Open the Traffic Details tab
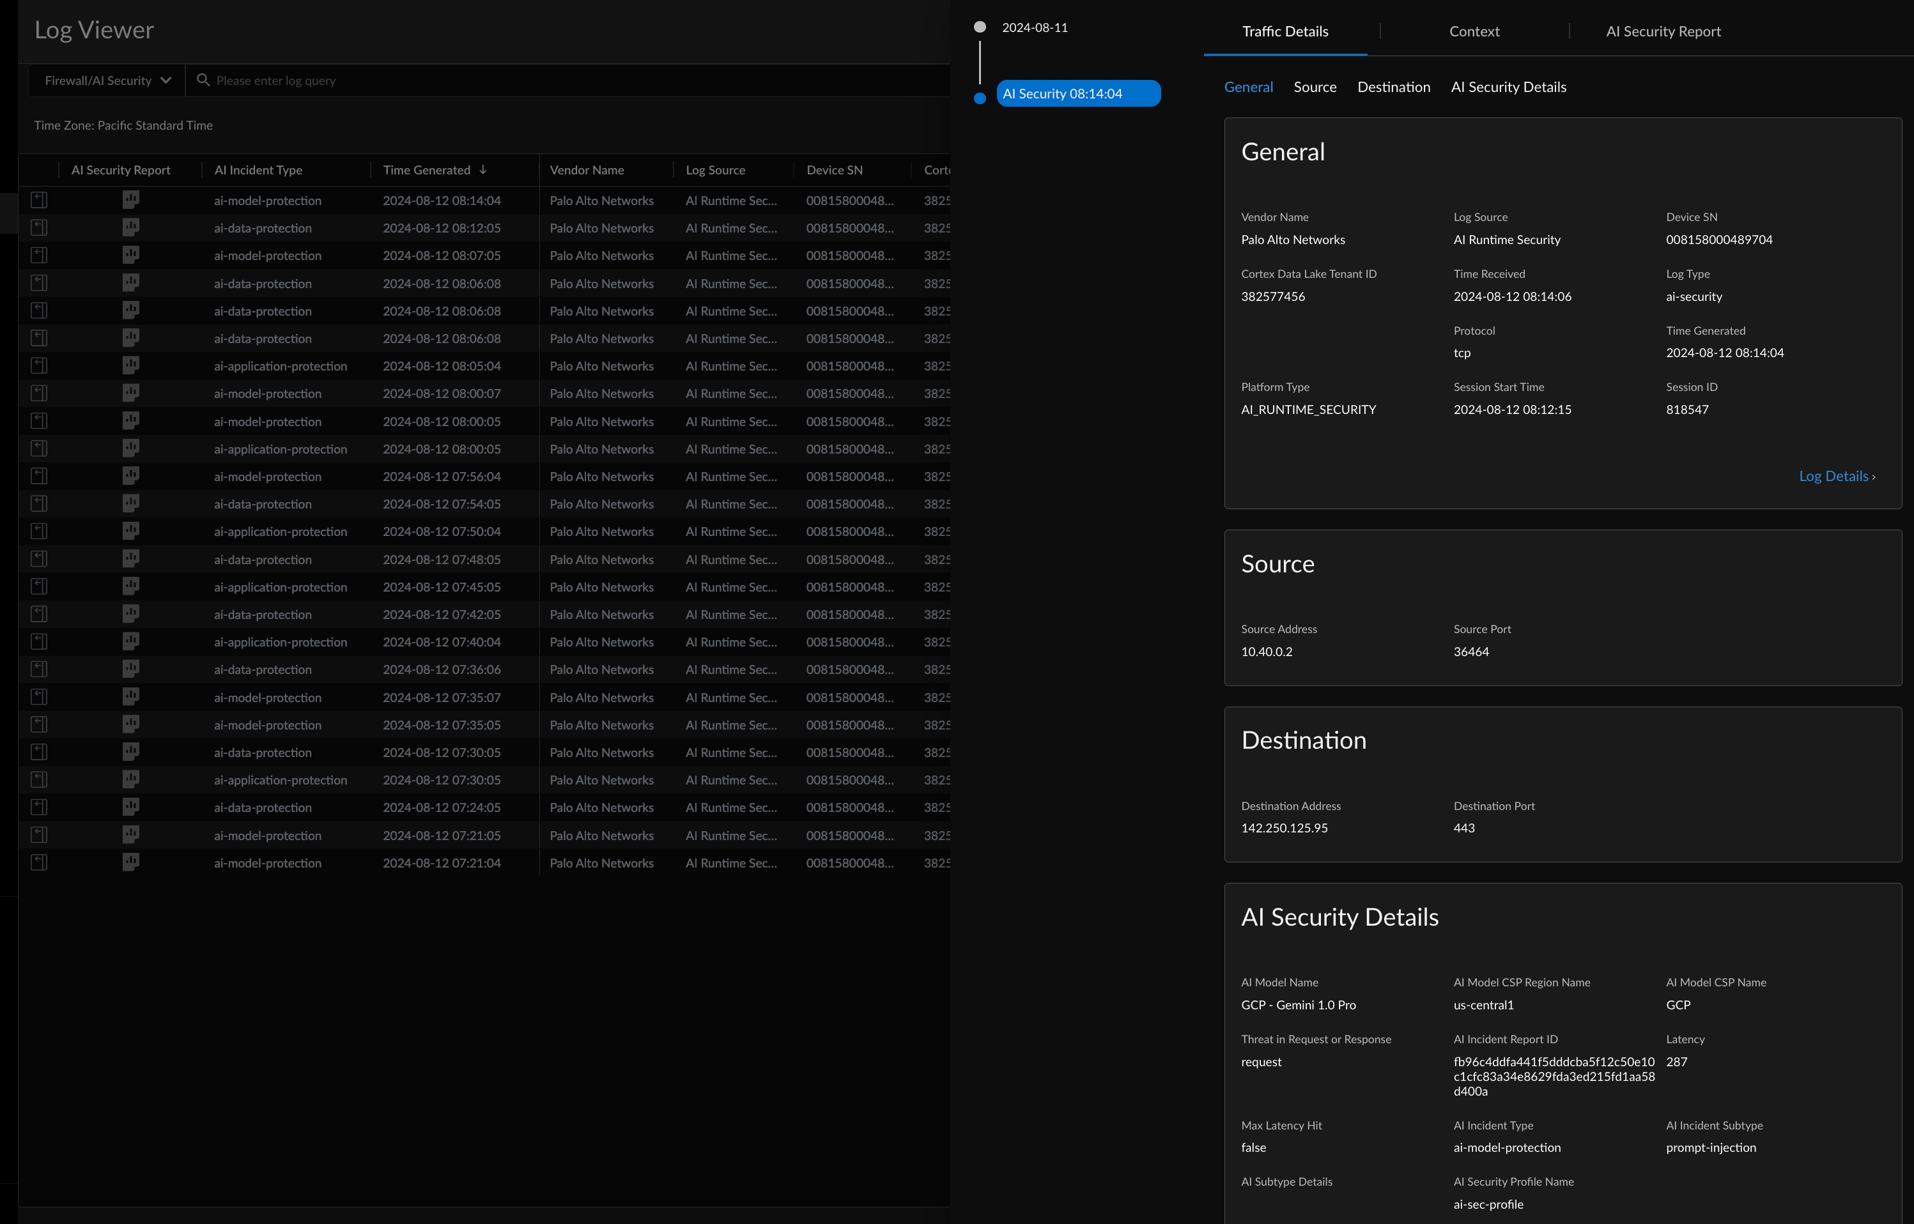1914x1224 pixels. (x=1285, y=31)
